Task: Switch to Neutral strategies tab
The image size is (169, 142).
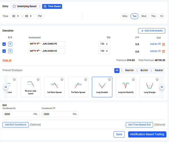Action: pyautogui.click(x=159, y=70)
